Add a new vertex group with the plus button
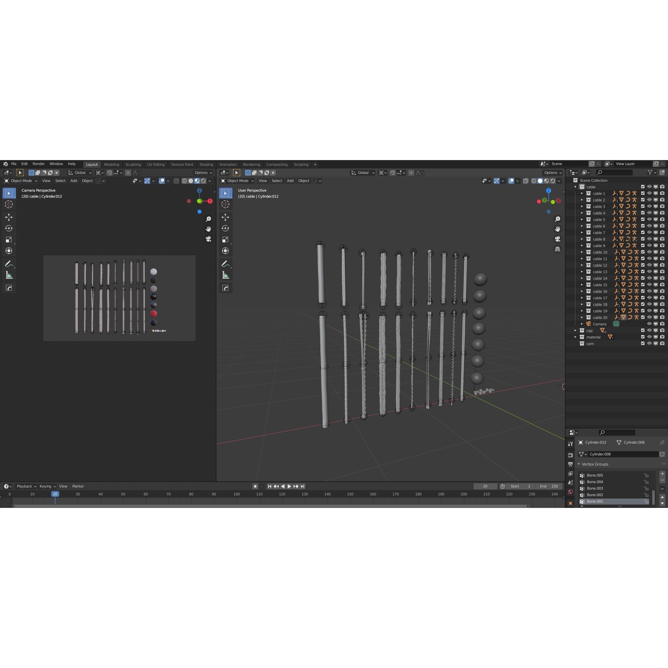 (663, 474)
